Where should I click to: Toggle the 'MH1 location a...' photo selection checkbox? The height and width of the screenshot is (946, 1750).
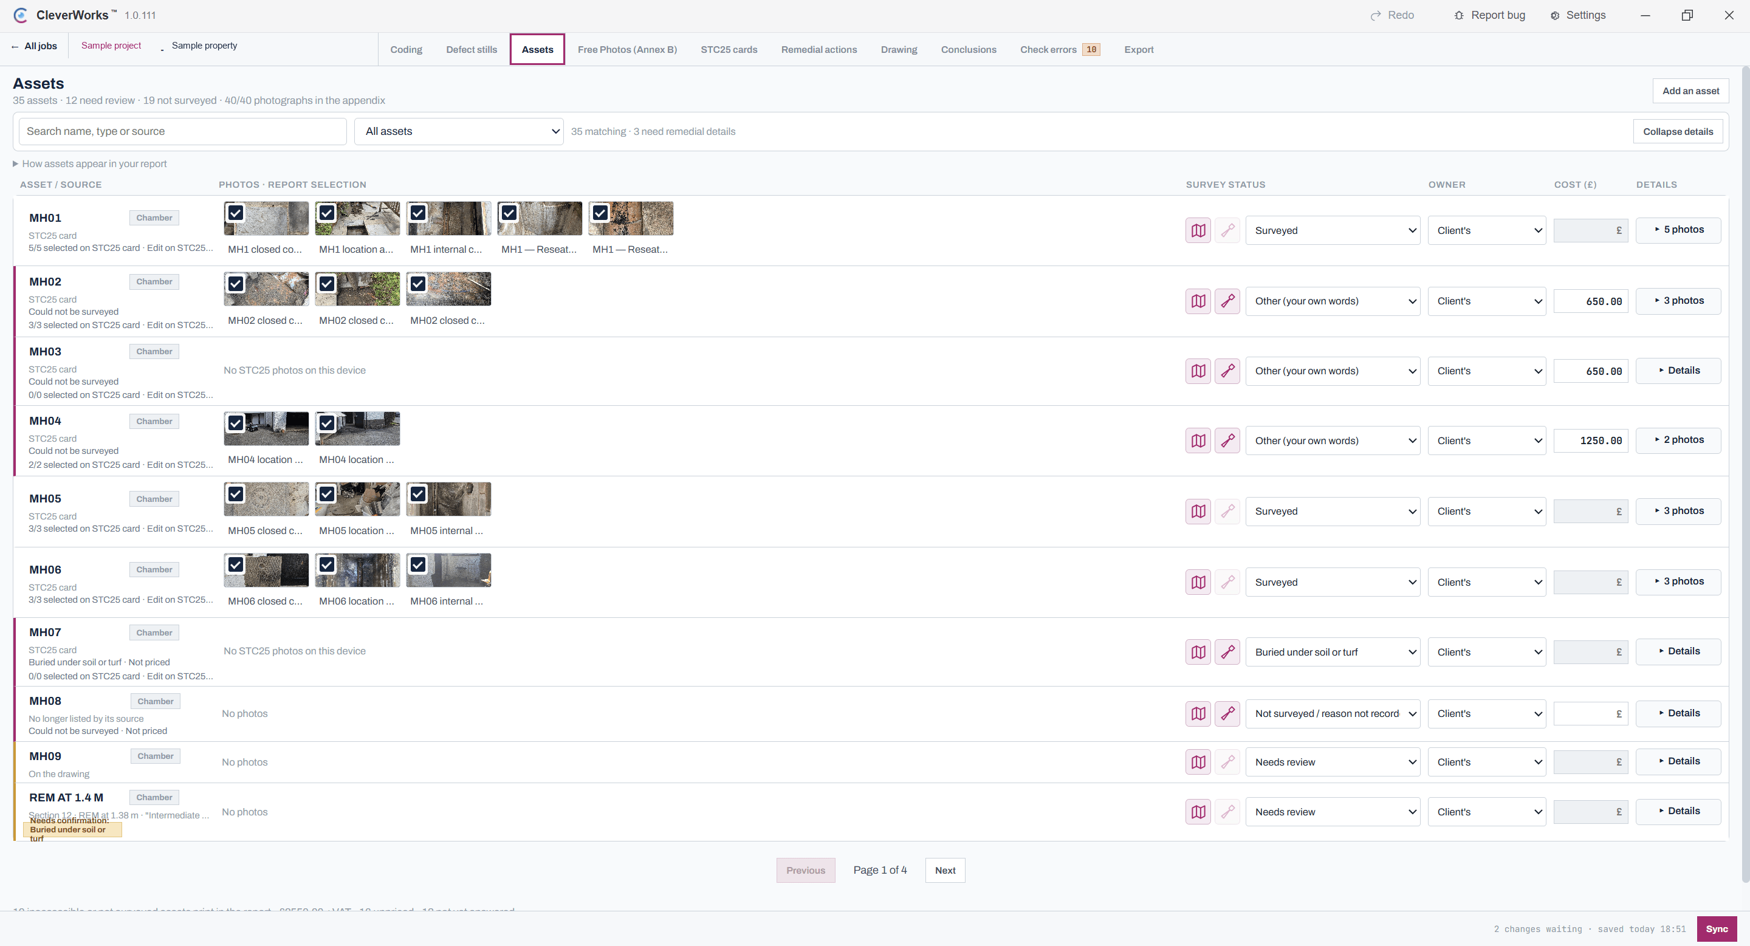tap(327, 213)
